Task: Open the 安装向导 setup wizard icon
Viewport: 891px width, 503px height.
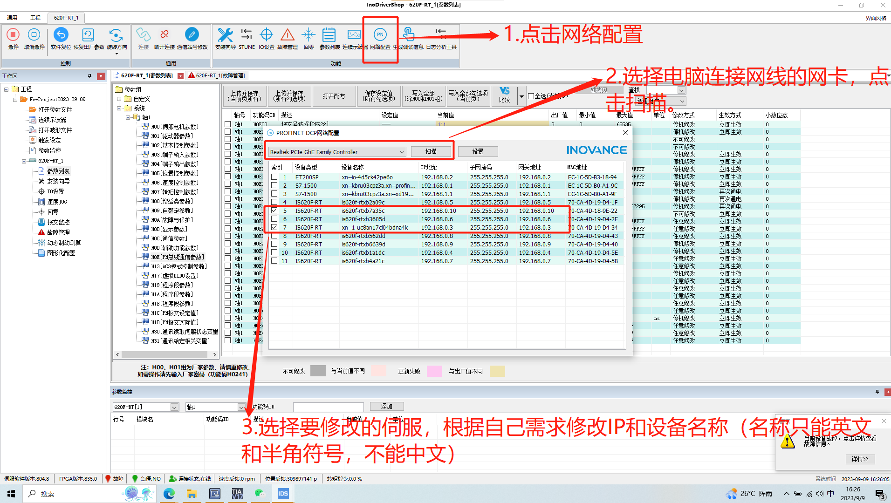Action: 225,35
